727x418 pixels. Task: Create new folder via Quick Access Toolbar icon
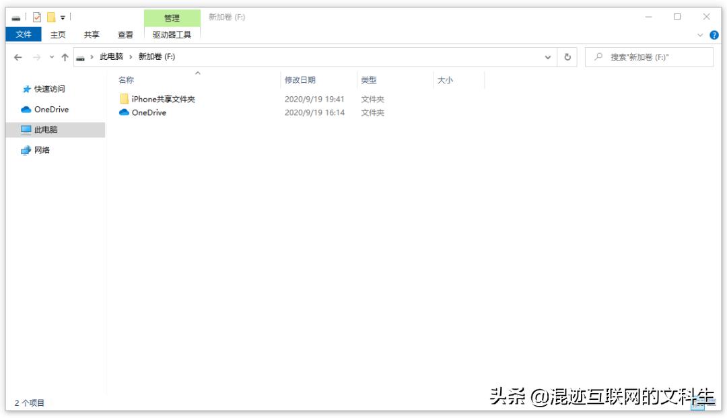pyautogui.click(x=50, y=18)
